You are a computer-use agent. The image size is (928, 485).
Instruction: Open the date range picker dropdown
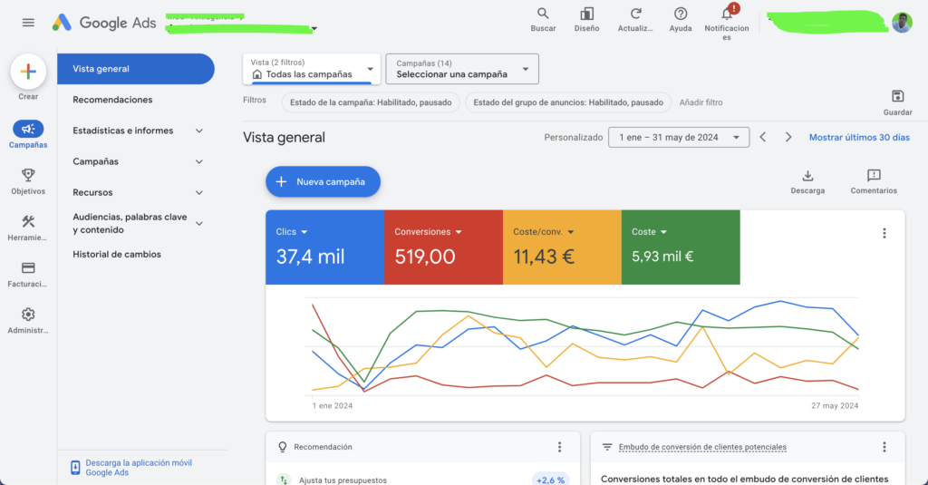click(x=679, y=137)
